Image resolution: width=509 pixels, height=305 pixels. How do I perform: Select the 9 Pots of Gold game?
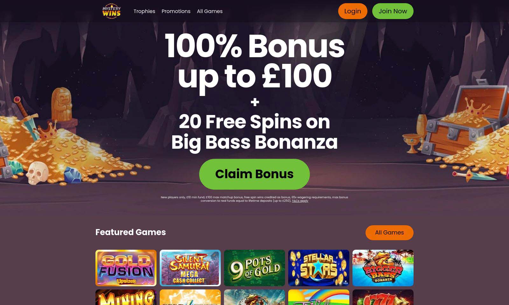[254, 268]
